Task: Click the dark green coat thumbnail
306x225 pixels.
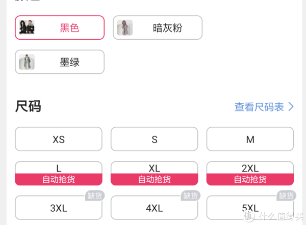Action: pos(27,62)
